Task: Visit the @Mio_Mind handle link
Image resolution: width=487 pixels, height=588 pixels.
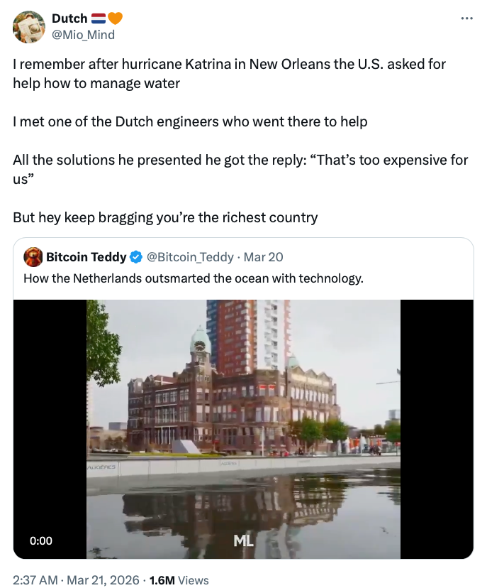Action: click(x=83, y=34)
